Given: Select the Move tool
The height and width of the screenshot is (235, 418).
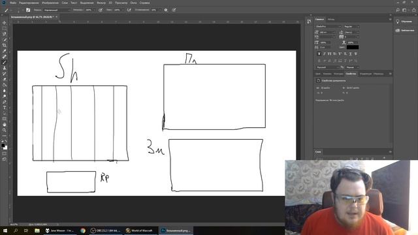Looking at the screenshot, I should pos(5,23).
